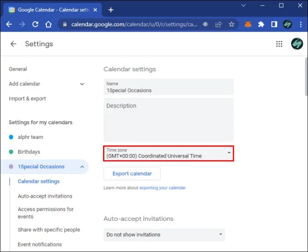Open Chrome three-dot menu

(x=301, y=24)
